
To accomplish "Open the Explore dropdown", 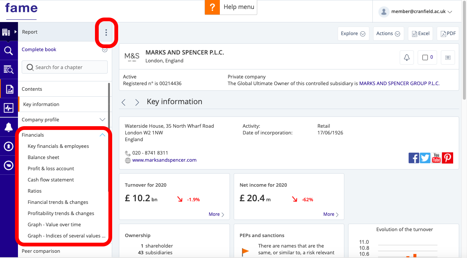I will [353, 34].
